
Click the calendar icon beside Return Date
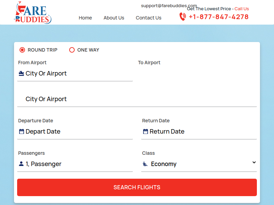(146, 132)
